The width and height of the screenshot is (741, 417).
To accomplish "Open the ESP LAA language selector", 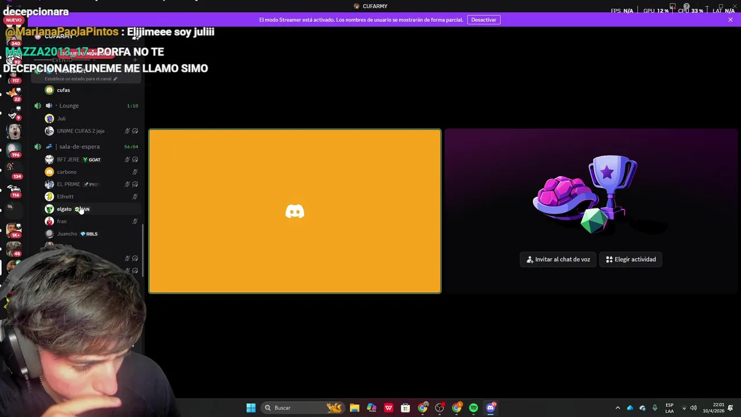I will coord(669,408).
